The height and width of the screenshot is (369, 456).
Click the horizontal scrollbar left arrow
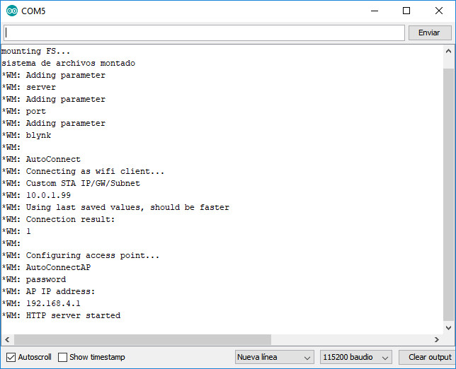point(6,340)
